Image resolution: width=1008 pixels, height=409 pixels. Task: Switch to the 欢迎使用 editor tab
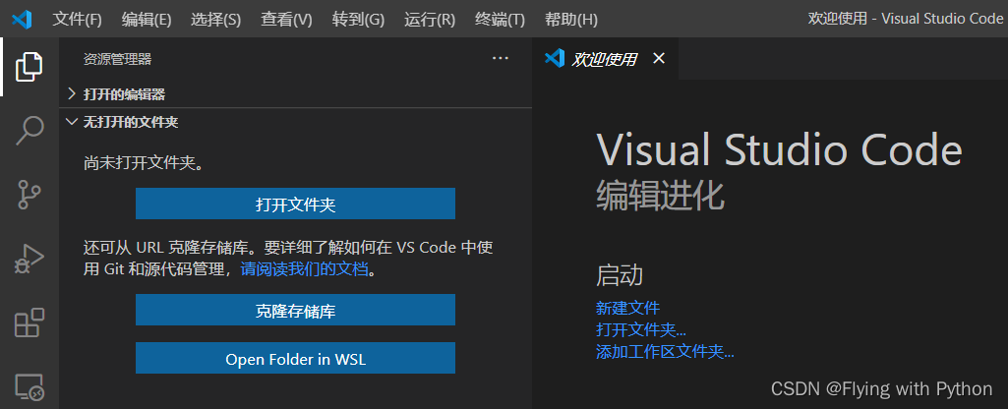605,59
